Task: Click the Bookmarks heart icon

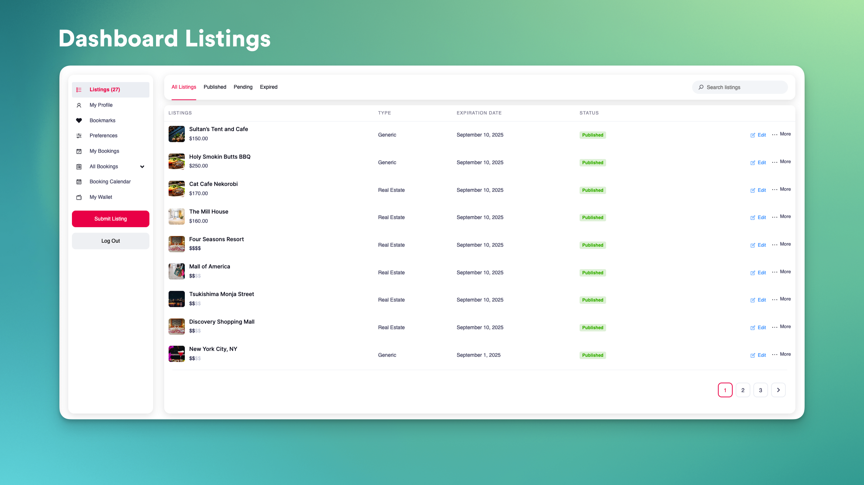Action: point(79,120)
